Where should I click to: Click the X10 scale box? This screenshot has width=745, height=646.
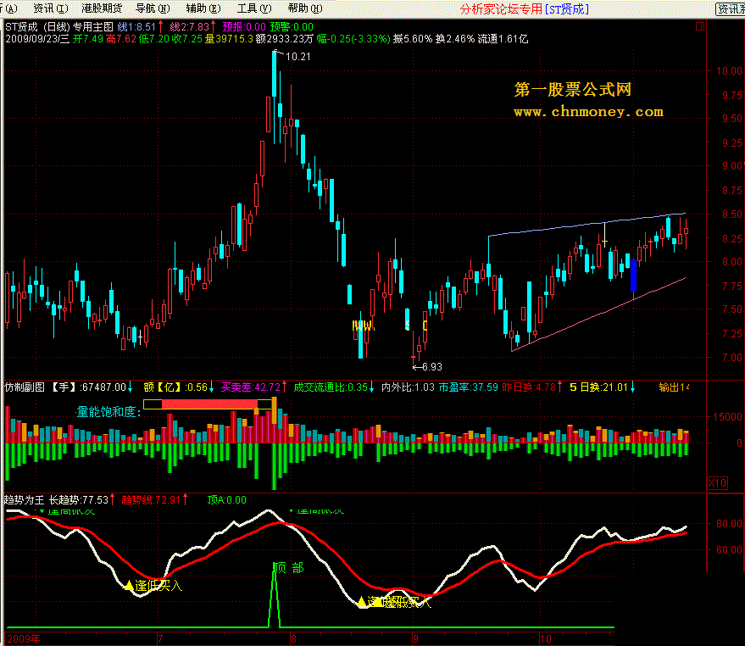tap(717, 483)
